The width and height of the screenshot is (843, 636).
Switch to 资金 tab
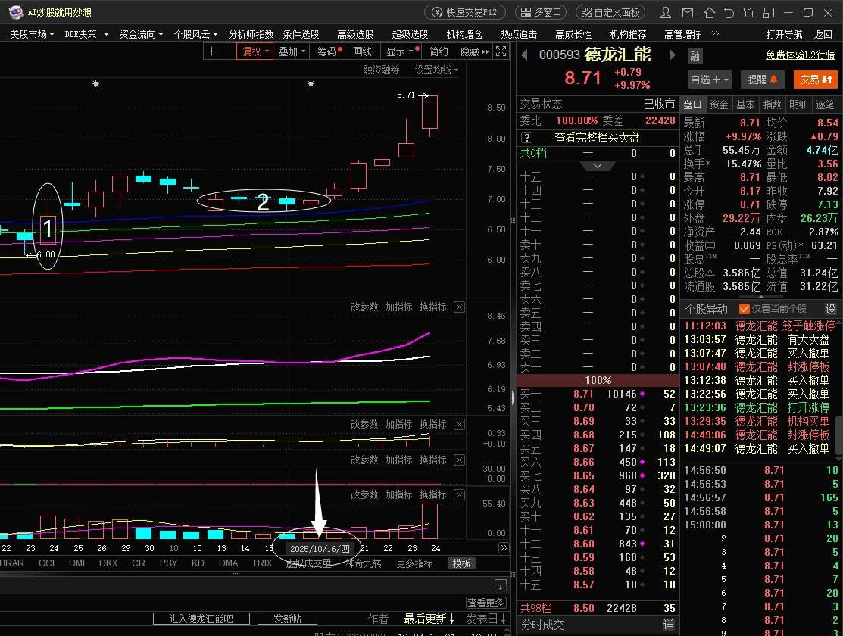719,104
